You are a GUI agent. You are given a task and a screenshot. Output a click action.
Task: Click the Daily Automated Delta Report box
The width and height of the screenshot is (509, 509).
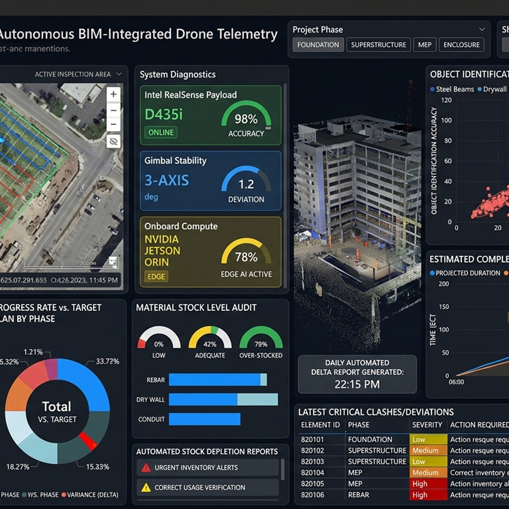click(x=357, y=374)
